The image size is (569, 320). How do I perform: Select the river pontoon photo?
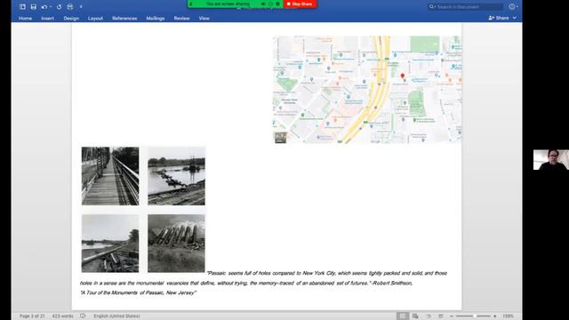(176, 176)
